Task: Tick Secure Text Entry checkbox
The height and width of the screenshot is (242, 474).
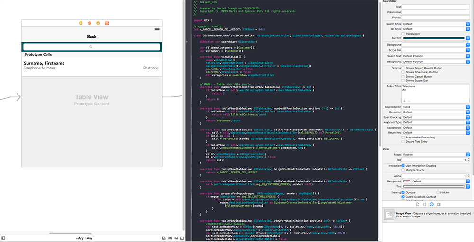Action: tap(403, 142)
